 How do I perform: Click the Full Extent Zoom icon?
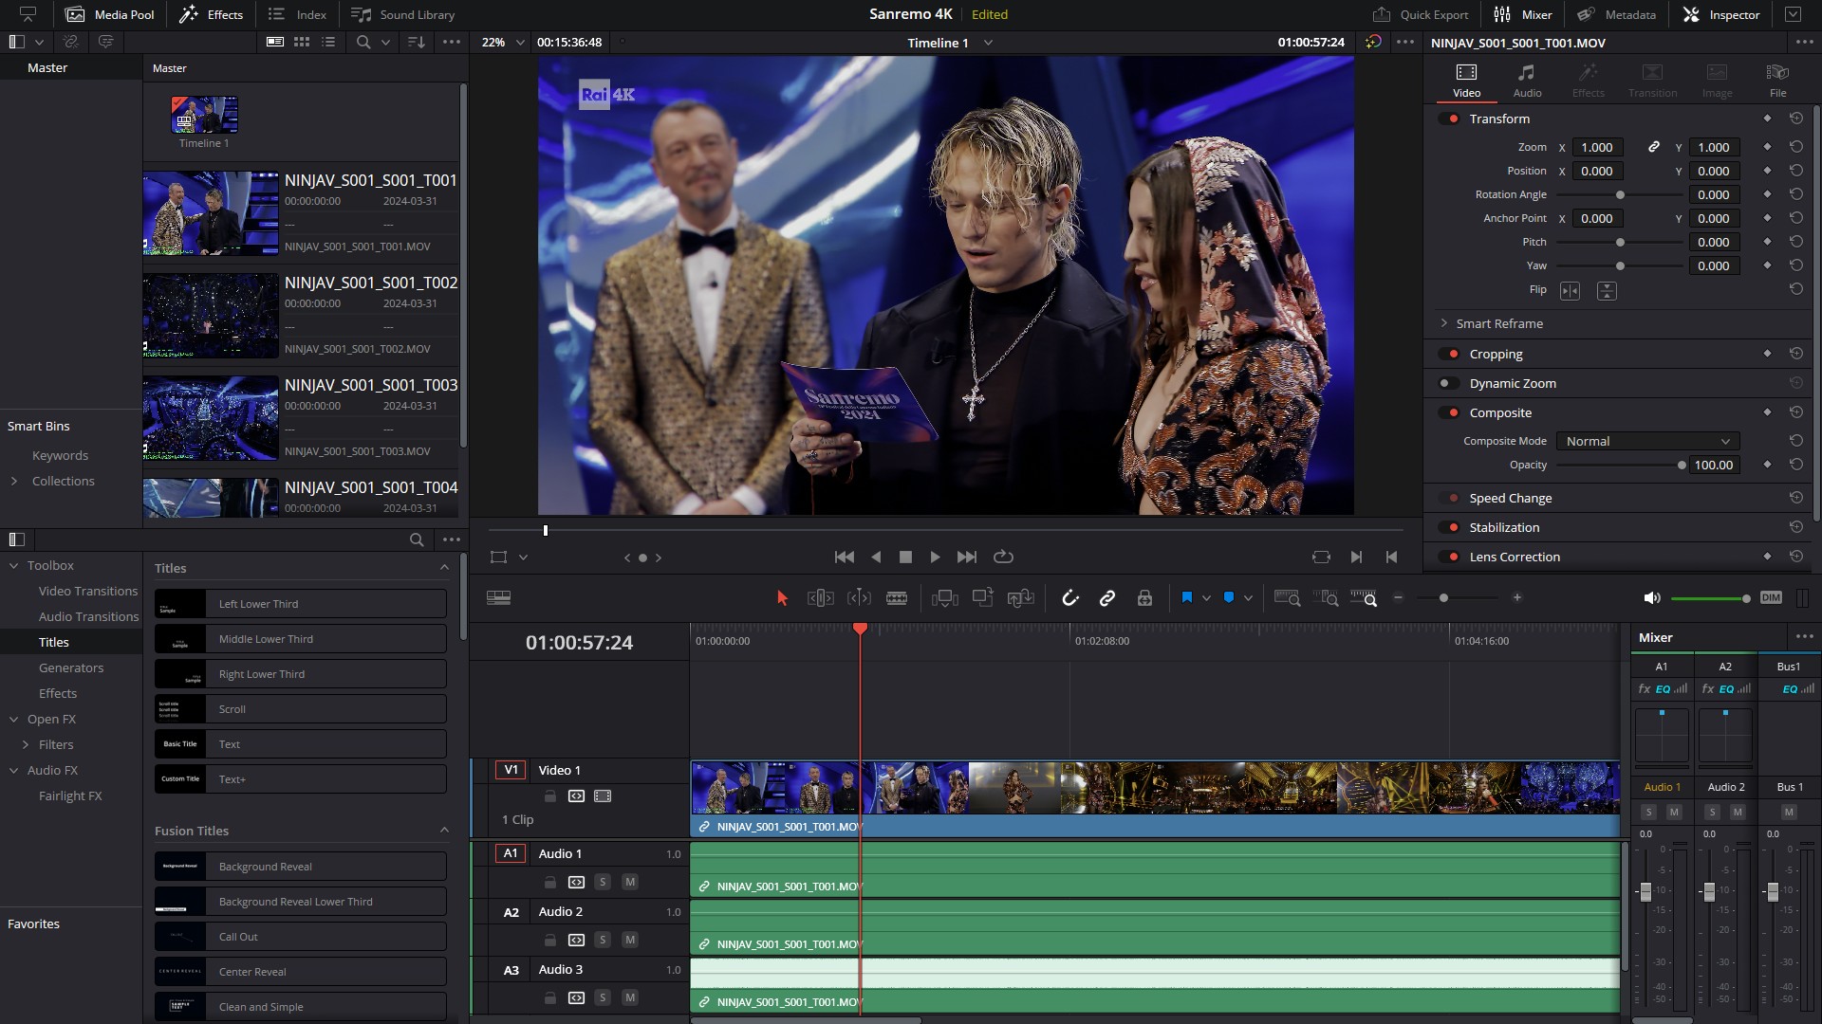[x=1288, y=598]
